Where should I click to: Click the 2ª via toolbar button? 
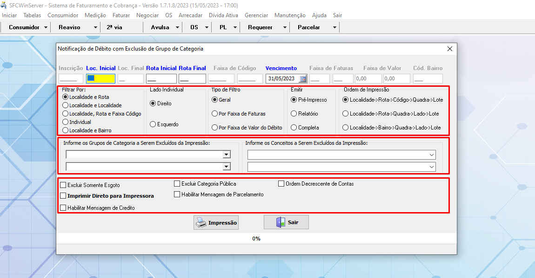114,27
